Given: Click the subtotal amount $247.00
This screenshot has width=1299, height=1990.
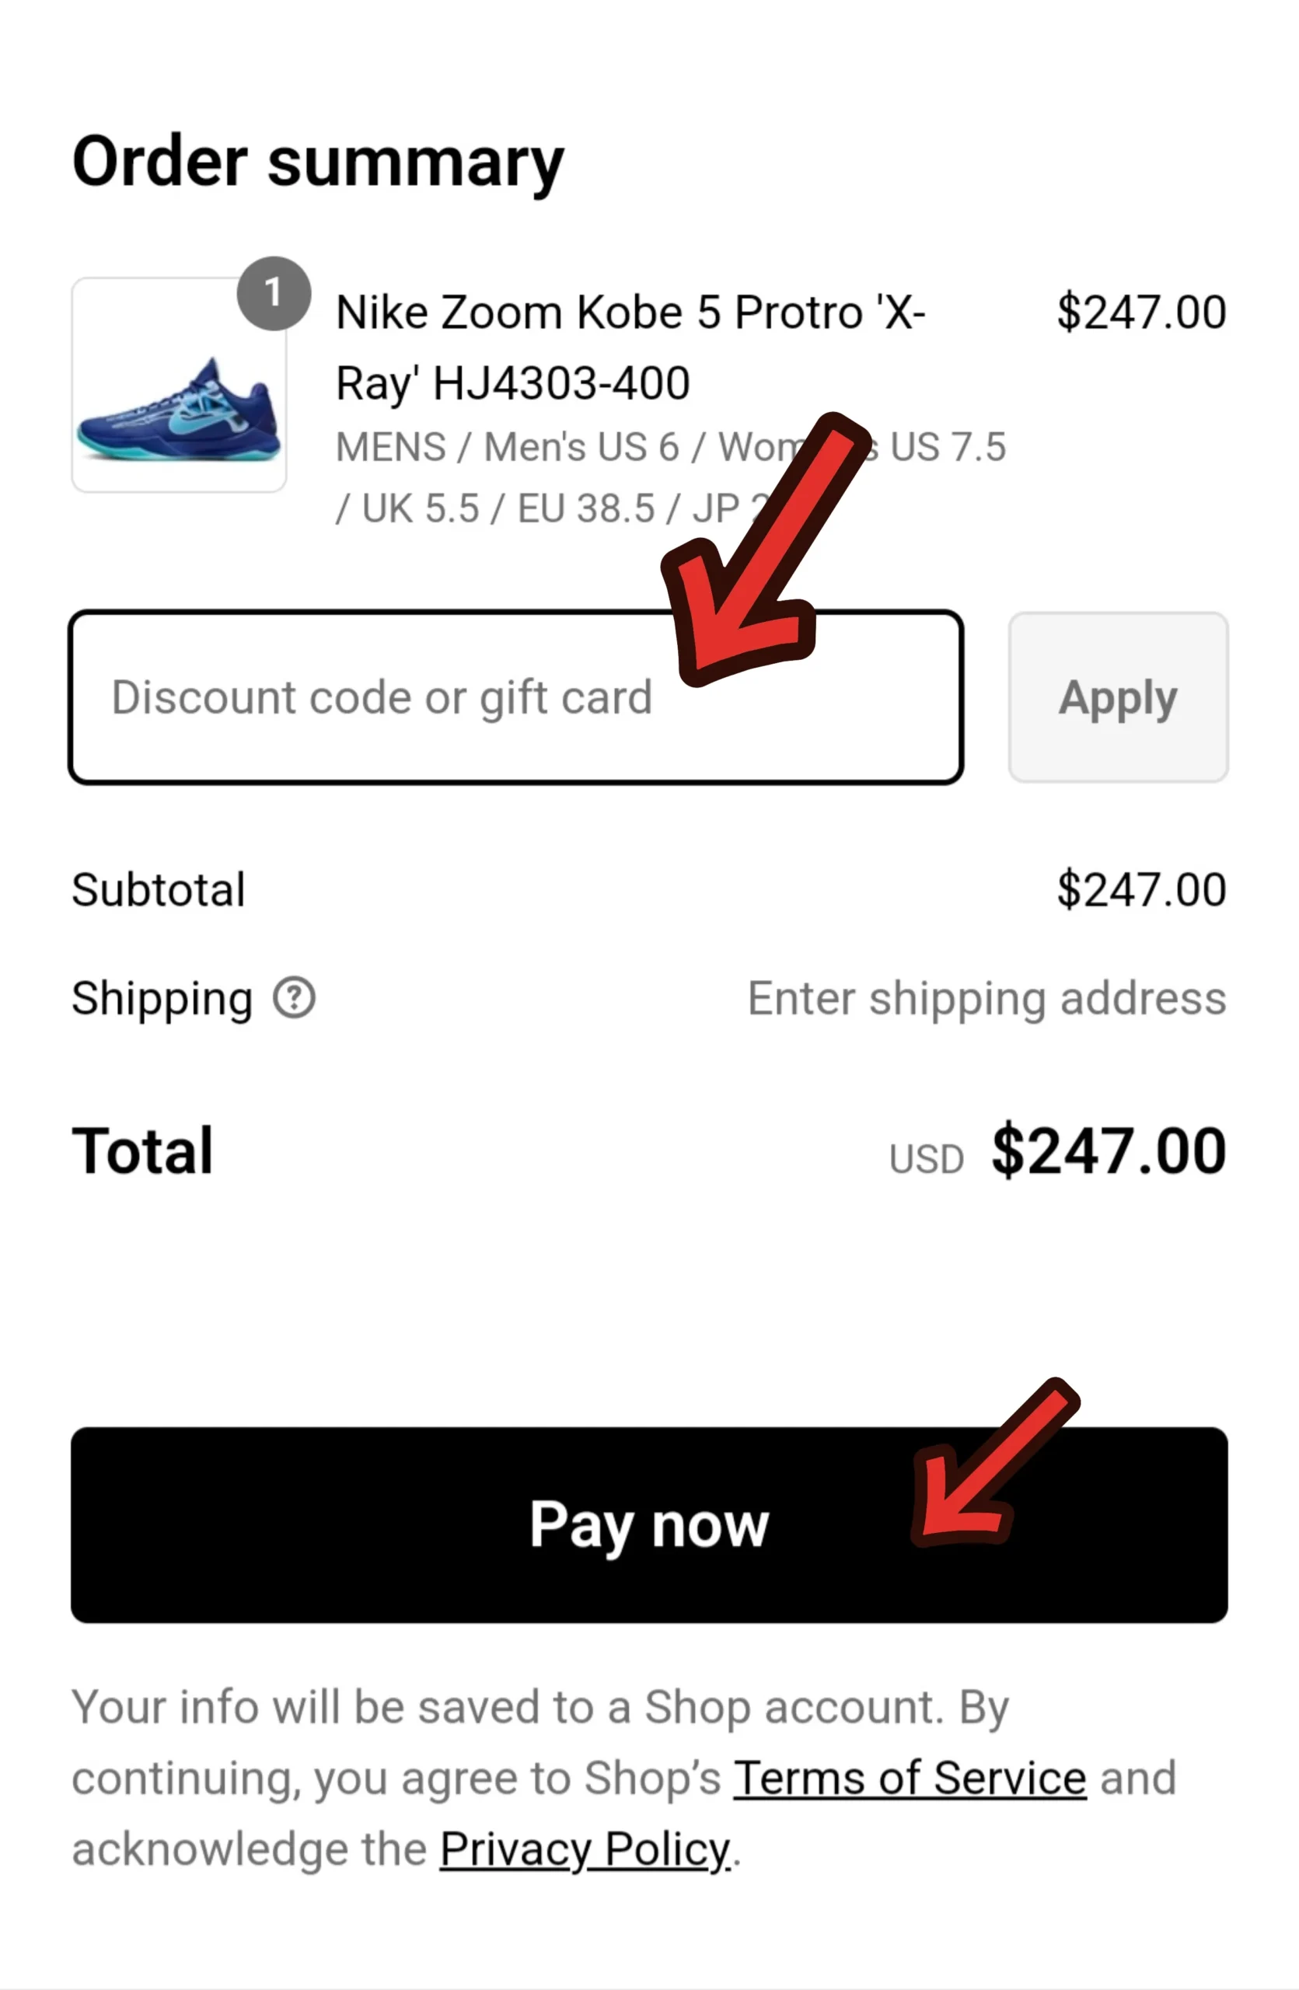Looking at the screenshot, I should click(x=1141, y=889).
